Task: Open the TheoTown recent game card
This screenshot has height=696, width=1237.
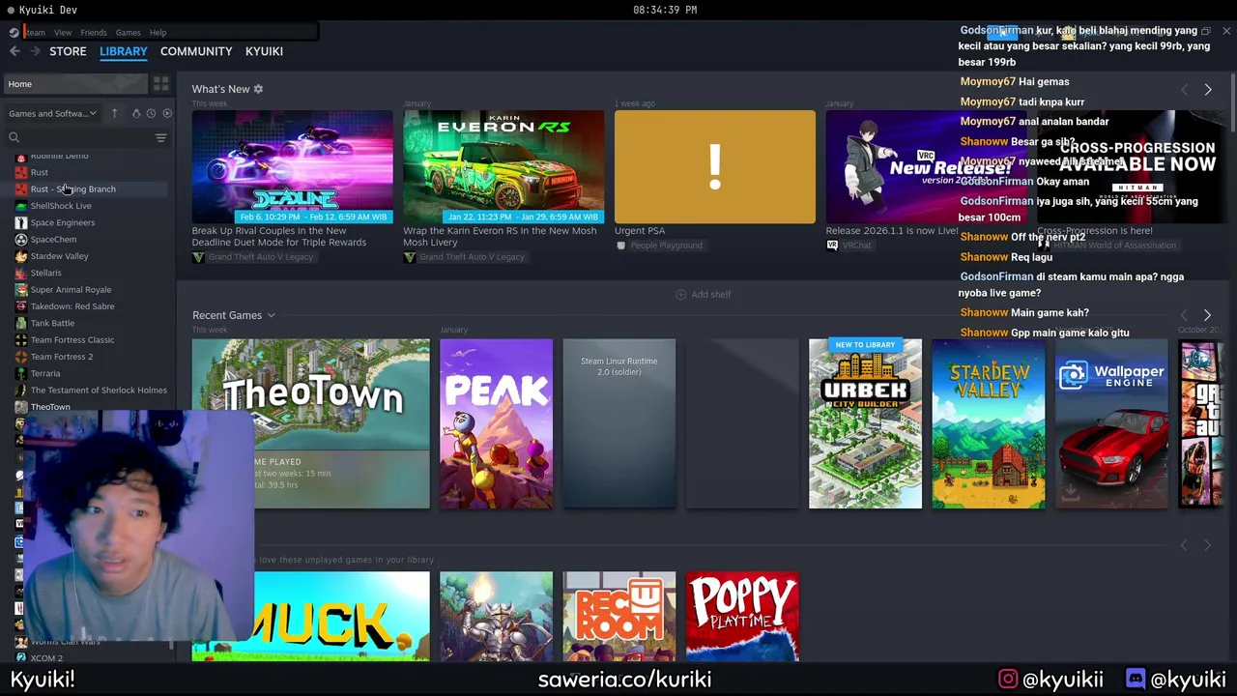Action: pos(310,422)
